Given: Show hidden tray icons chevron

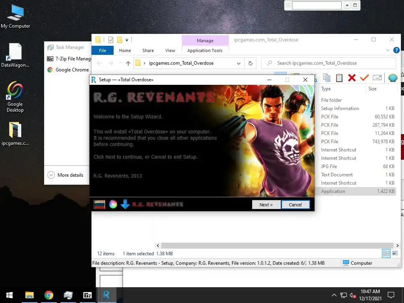Looking at the screenshot, I should point(334,295).
